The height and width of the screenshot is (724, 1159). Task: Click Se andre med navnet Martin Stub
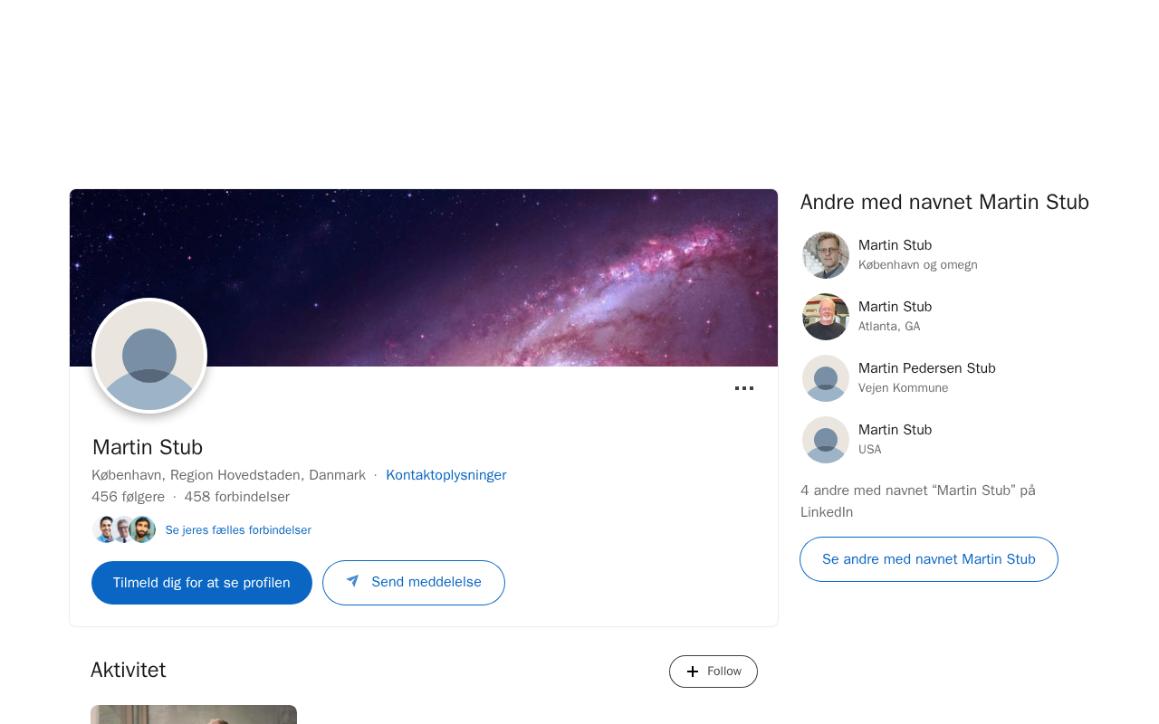[929, 559]
